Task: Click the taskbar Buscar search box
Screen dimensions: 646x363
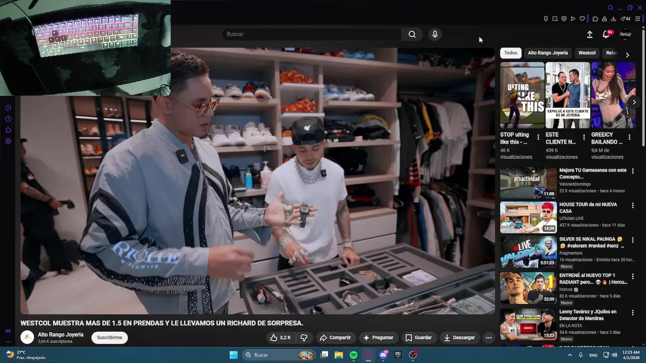Action: tap(279, 355)
